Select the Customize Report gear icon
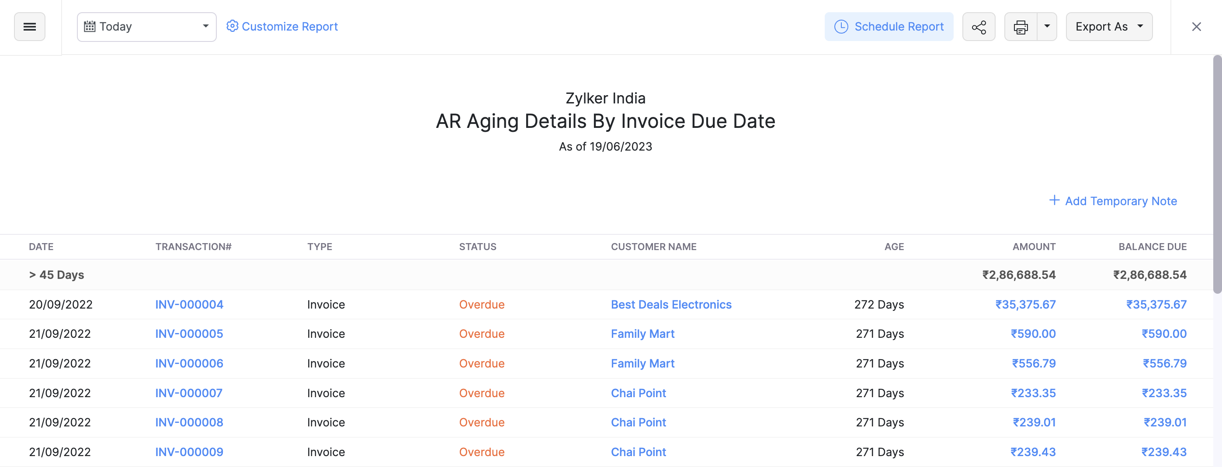 (232, 26)
